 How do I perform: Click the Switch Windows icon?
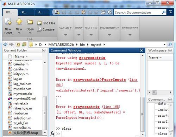coord(103,12)
